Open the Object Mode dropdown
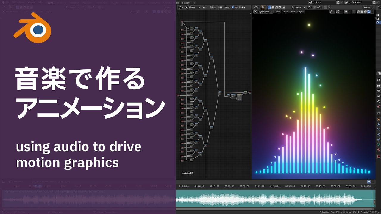Viewport: 381px width, 214px height. [263, 12]
